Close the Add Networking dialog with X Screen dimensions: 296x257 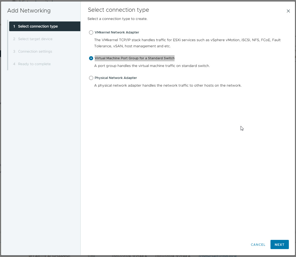click(x=288, y=11)
